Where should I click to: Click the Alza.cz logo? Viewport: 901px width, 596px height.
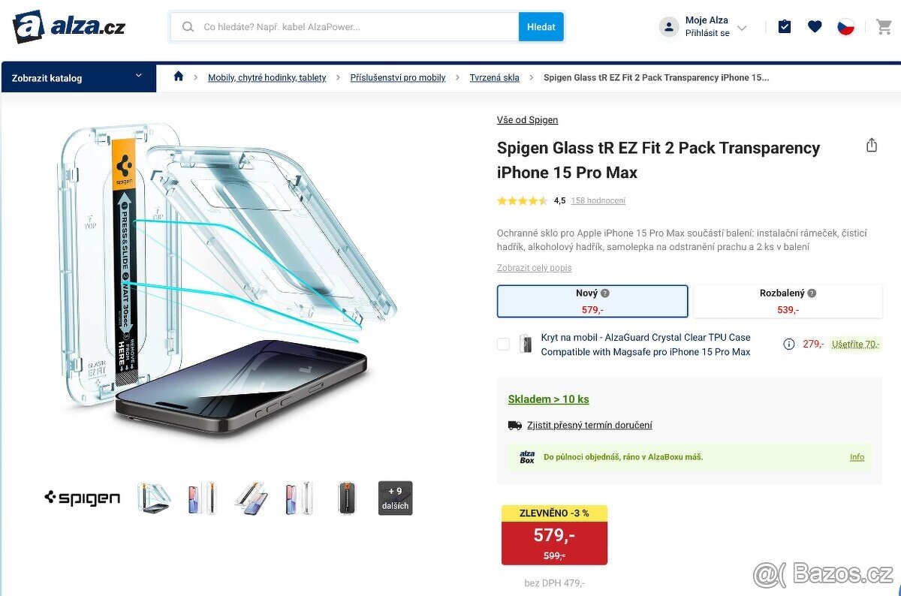69,27
